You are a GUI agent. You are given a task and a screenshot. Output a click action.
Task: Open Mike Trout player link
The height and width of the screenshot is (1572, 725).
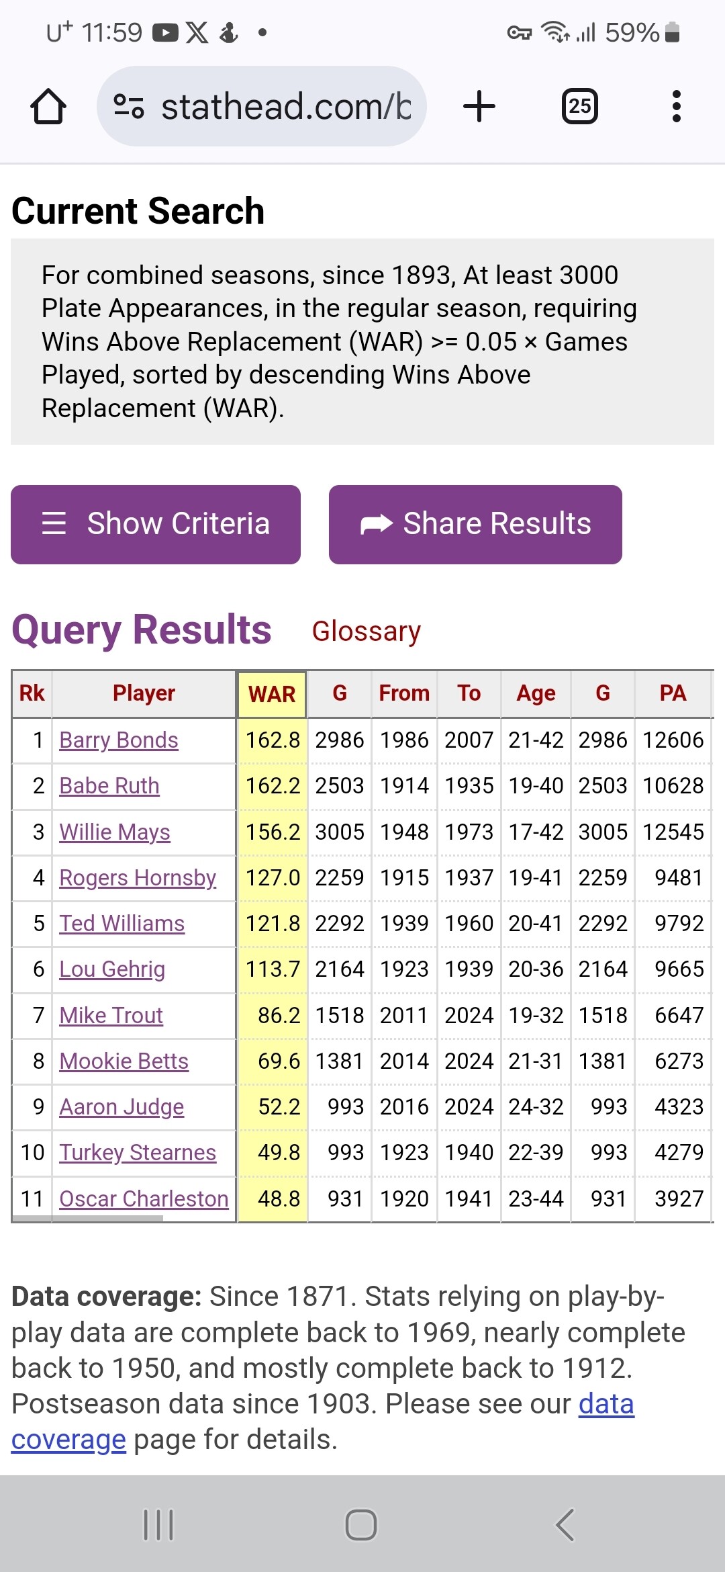point(111,1015)
